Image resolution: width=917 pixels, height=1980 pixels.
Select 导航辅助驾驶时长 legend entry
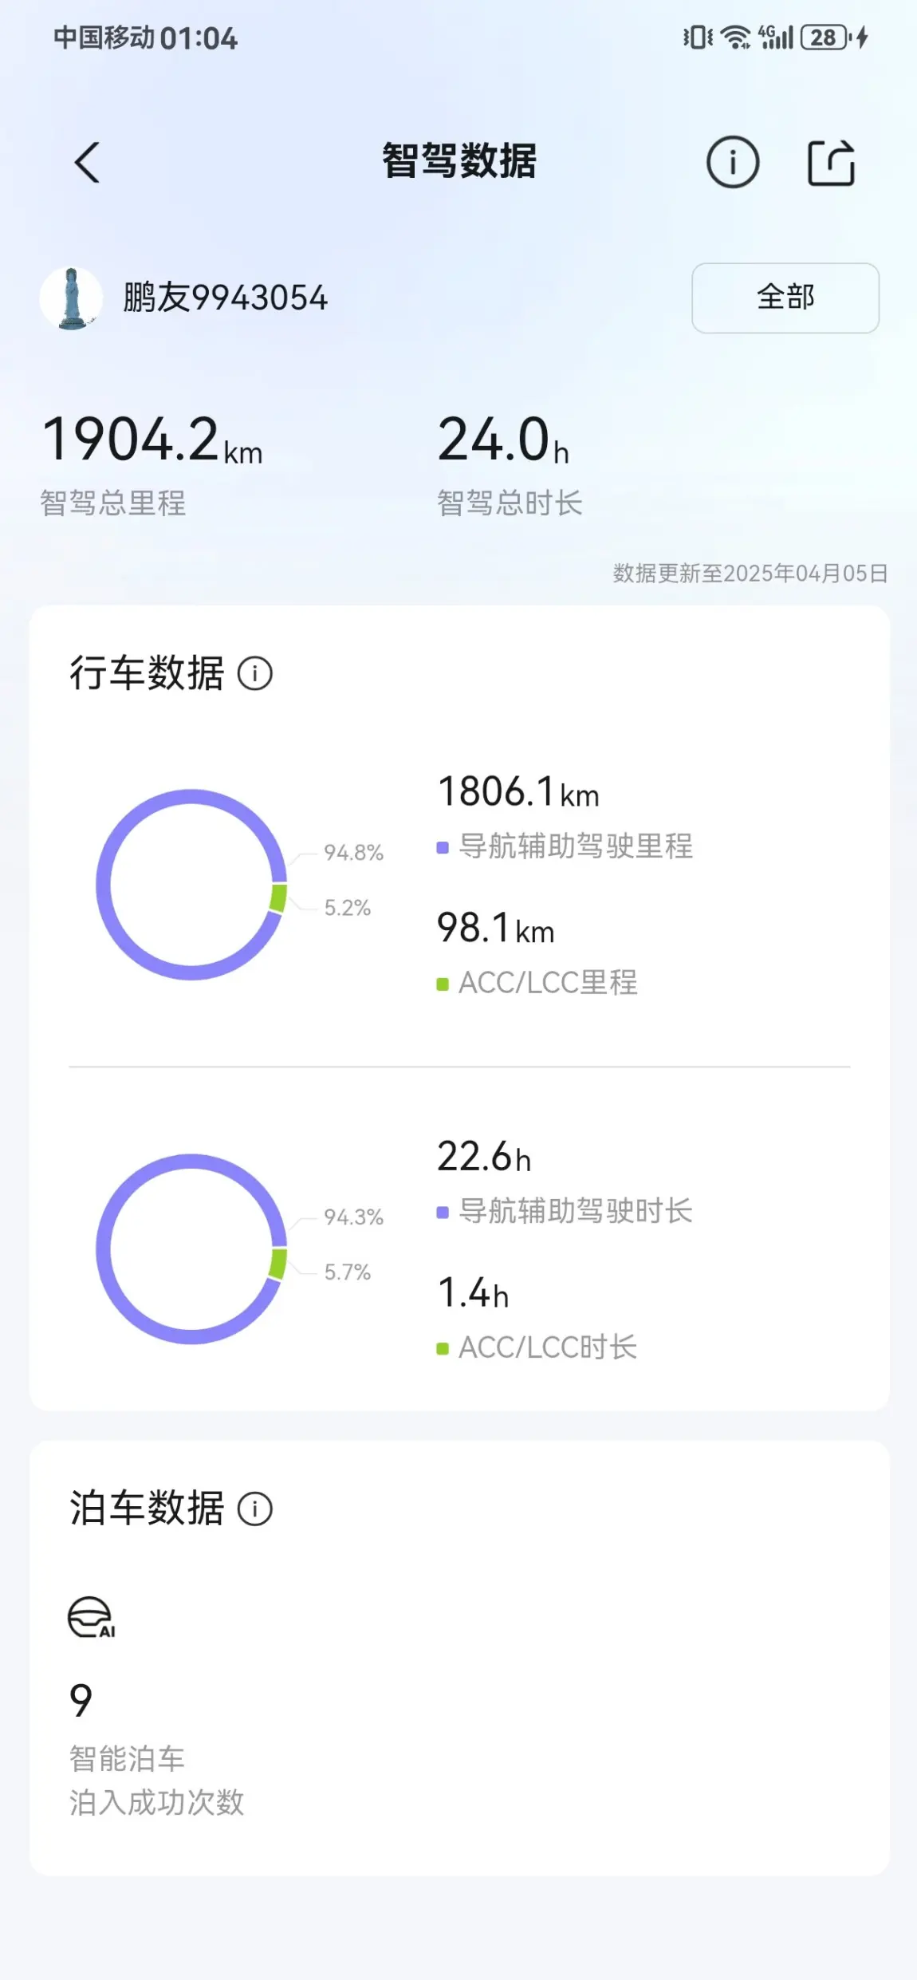pos(565,1211)
